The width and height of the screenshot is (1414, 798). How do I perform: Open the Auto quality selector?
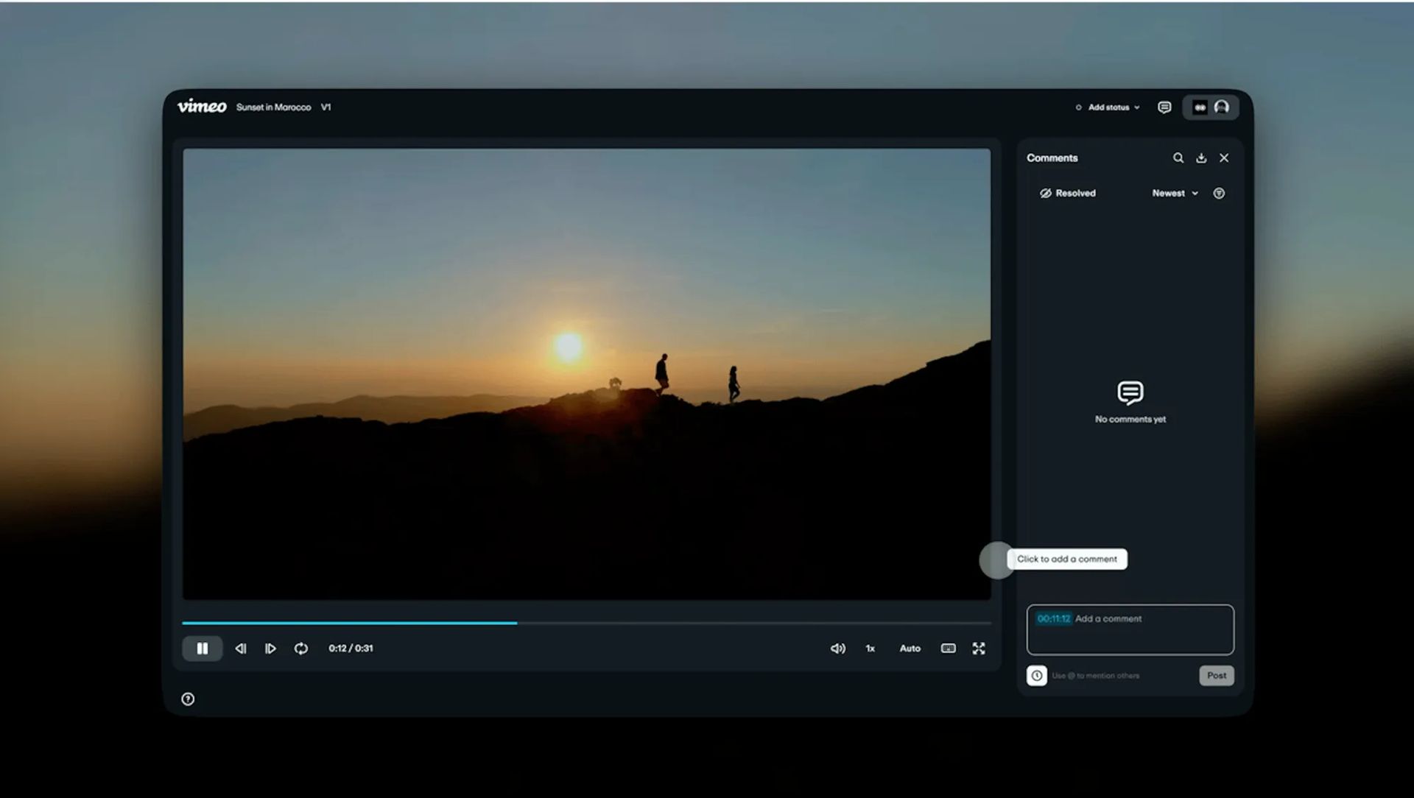(910, 649)
